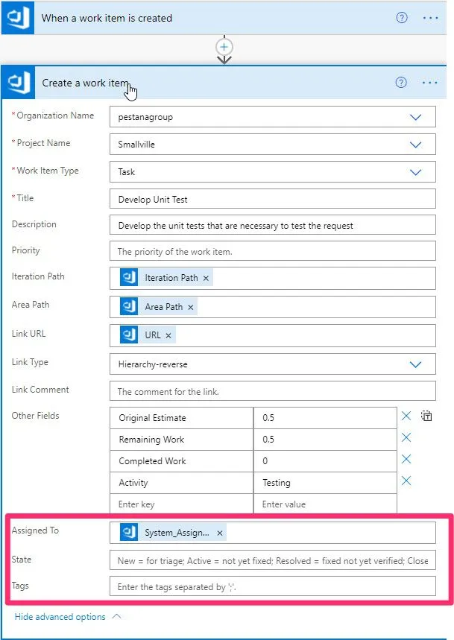Open ellipsis menu for Create a work item
454x640 pixels.
430,83
